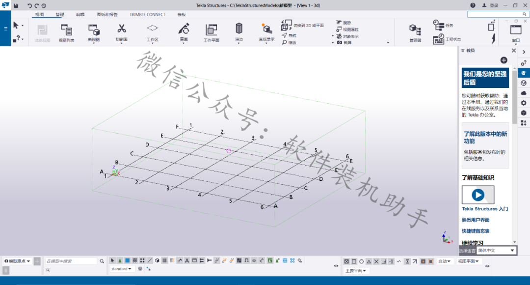The width and height of the screenshot is (530, 285).
Task: Toggle the eye icon left of snapping toolbar
Action: point(336,266)
